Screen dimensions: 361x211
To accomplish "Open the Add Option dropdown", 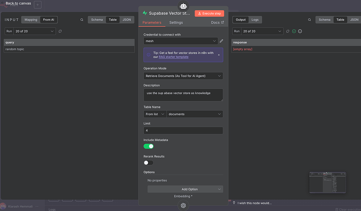I will 185,189.
